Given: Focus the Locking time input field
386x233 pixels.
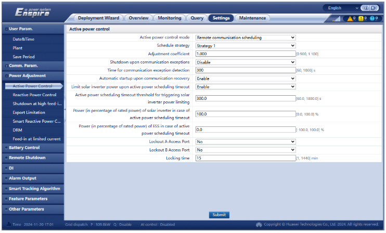Looking at the screenshot, I should (x=246, y=158).
